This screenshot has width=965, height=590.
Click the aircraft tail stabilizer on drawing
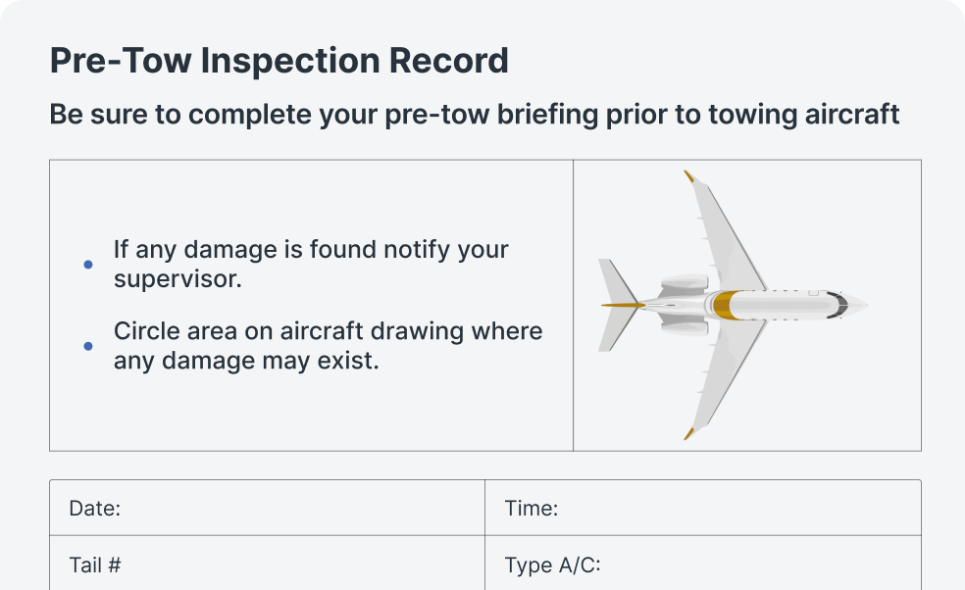[x=617, y=305]
